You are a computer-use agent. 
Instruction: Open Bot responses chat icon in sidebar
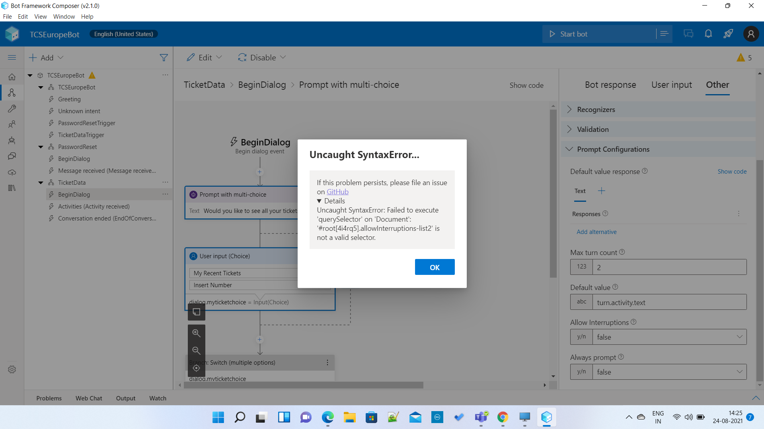12,156
